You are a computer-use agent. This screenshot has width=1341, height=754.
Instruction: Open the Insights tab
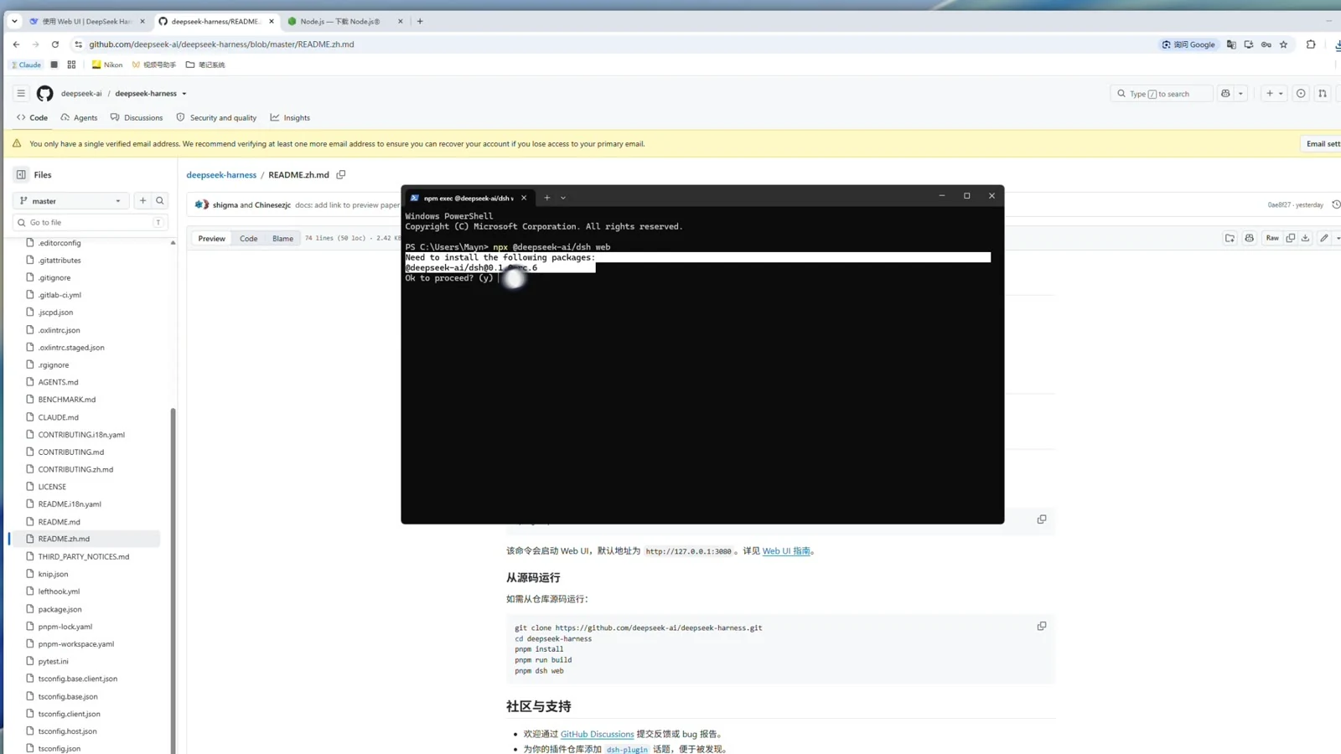point(290,117)
